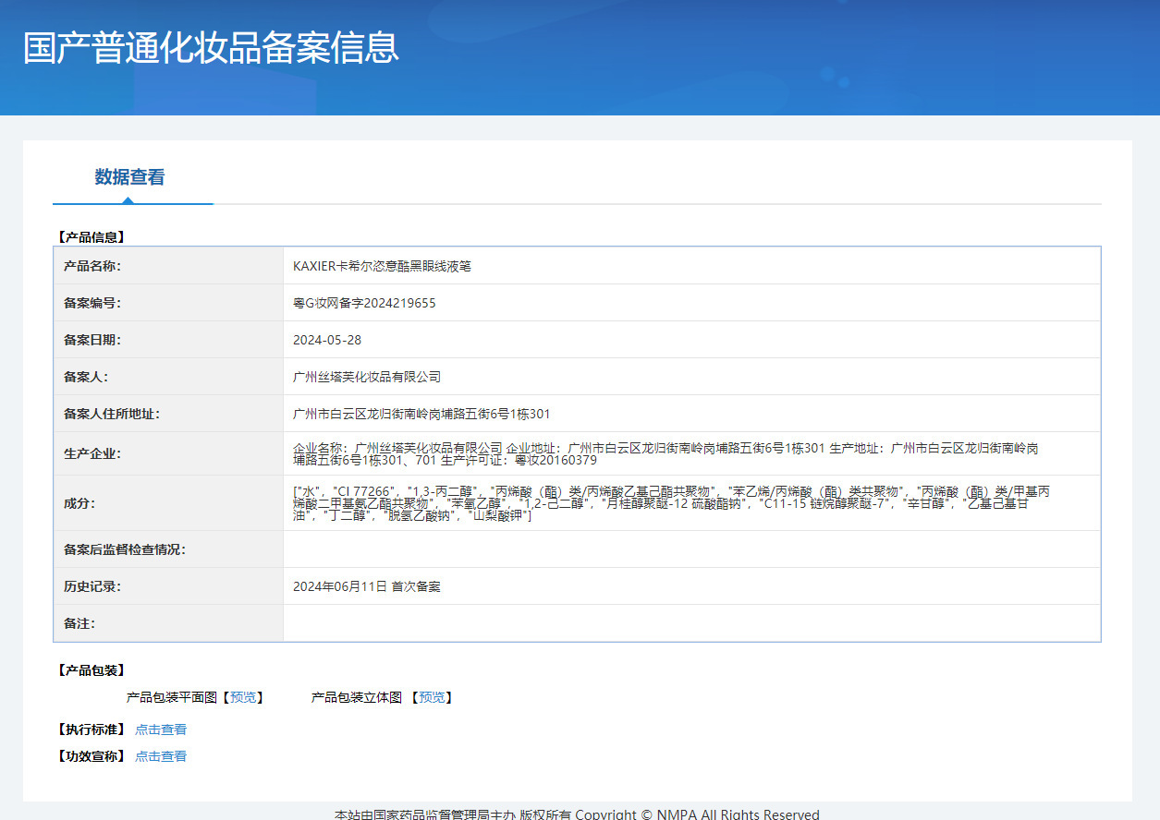Open 执行标准 点击查看 link

pos(161,730)
